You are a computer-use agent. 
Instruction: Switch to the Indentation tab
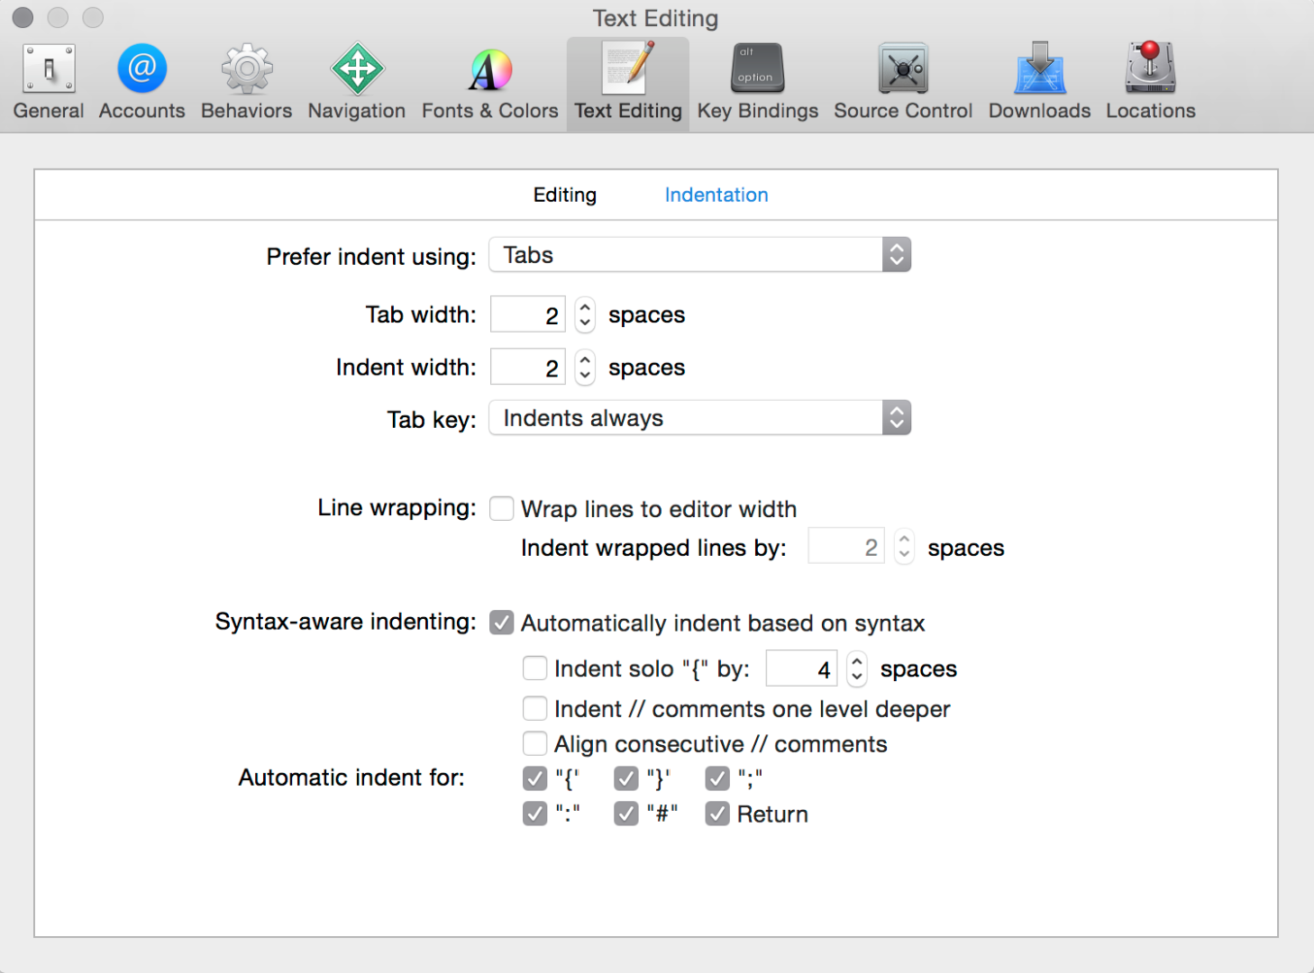point(716,195)
